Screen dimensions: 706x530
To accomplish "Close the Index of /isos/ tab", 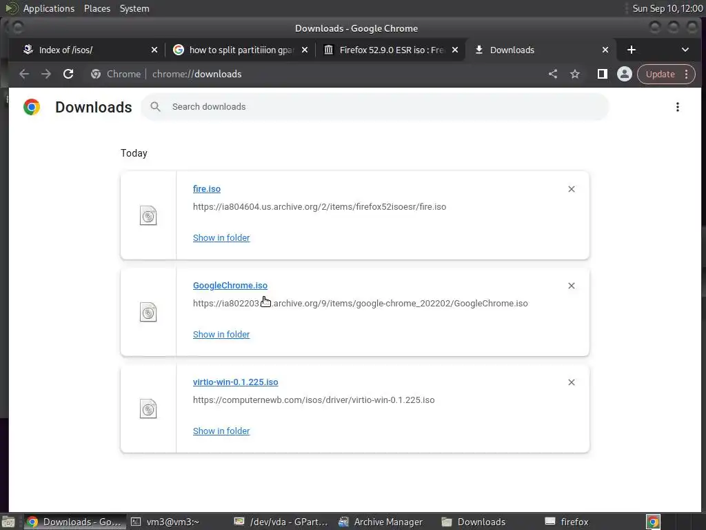I will tap(154, 50).
